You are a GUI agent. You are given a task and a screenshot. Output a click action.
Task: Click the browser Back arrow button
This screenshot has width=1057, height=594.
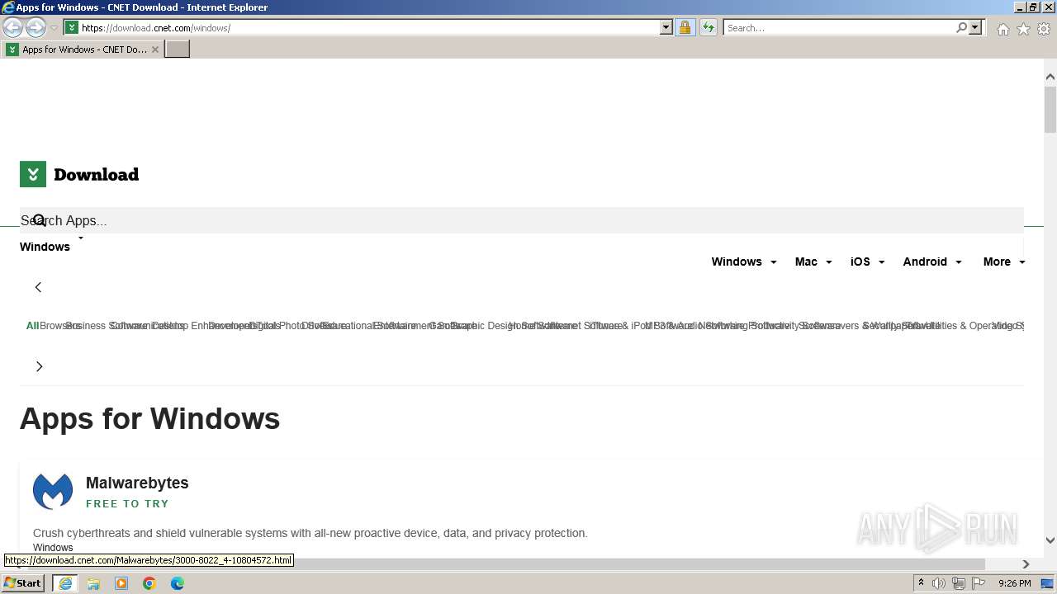coord(12,28)
